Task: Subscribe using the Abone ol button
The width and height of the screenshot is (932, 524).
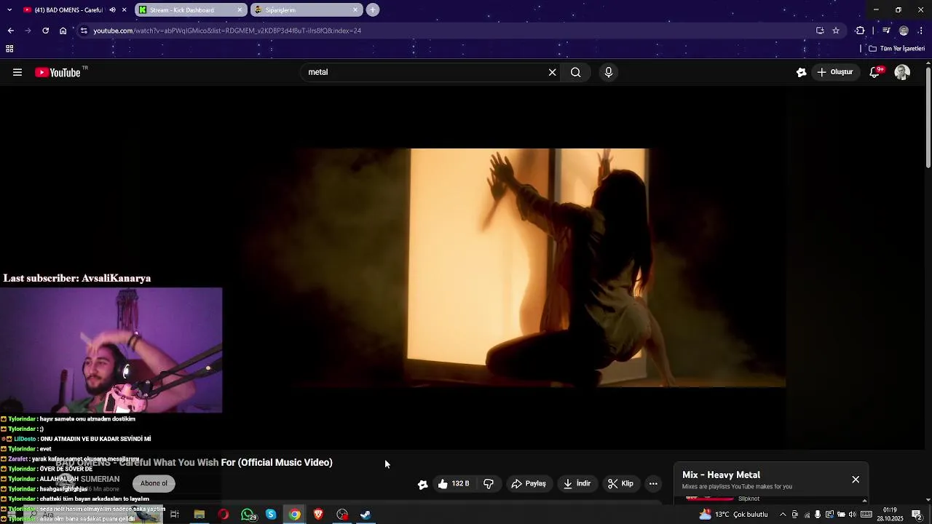Action: tap(154, 483)
